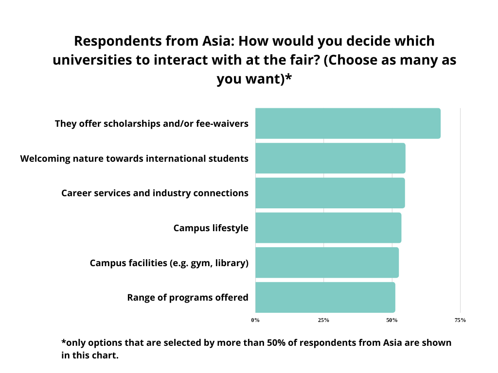Click the 'Range of programs offered' label

[x=188, y=298]
